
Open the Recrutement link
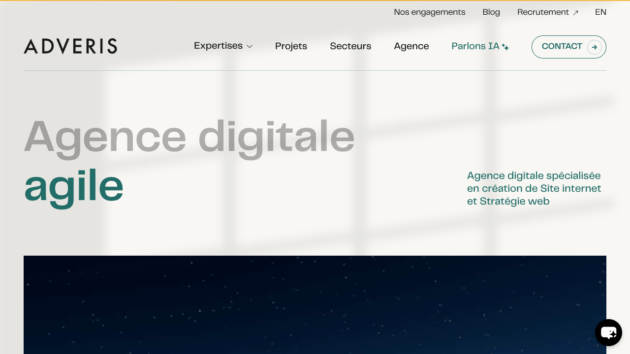[548, 12]
